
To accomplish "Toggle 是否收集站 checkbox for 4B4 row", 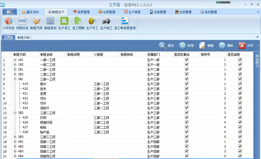I will tap(187, 156).
